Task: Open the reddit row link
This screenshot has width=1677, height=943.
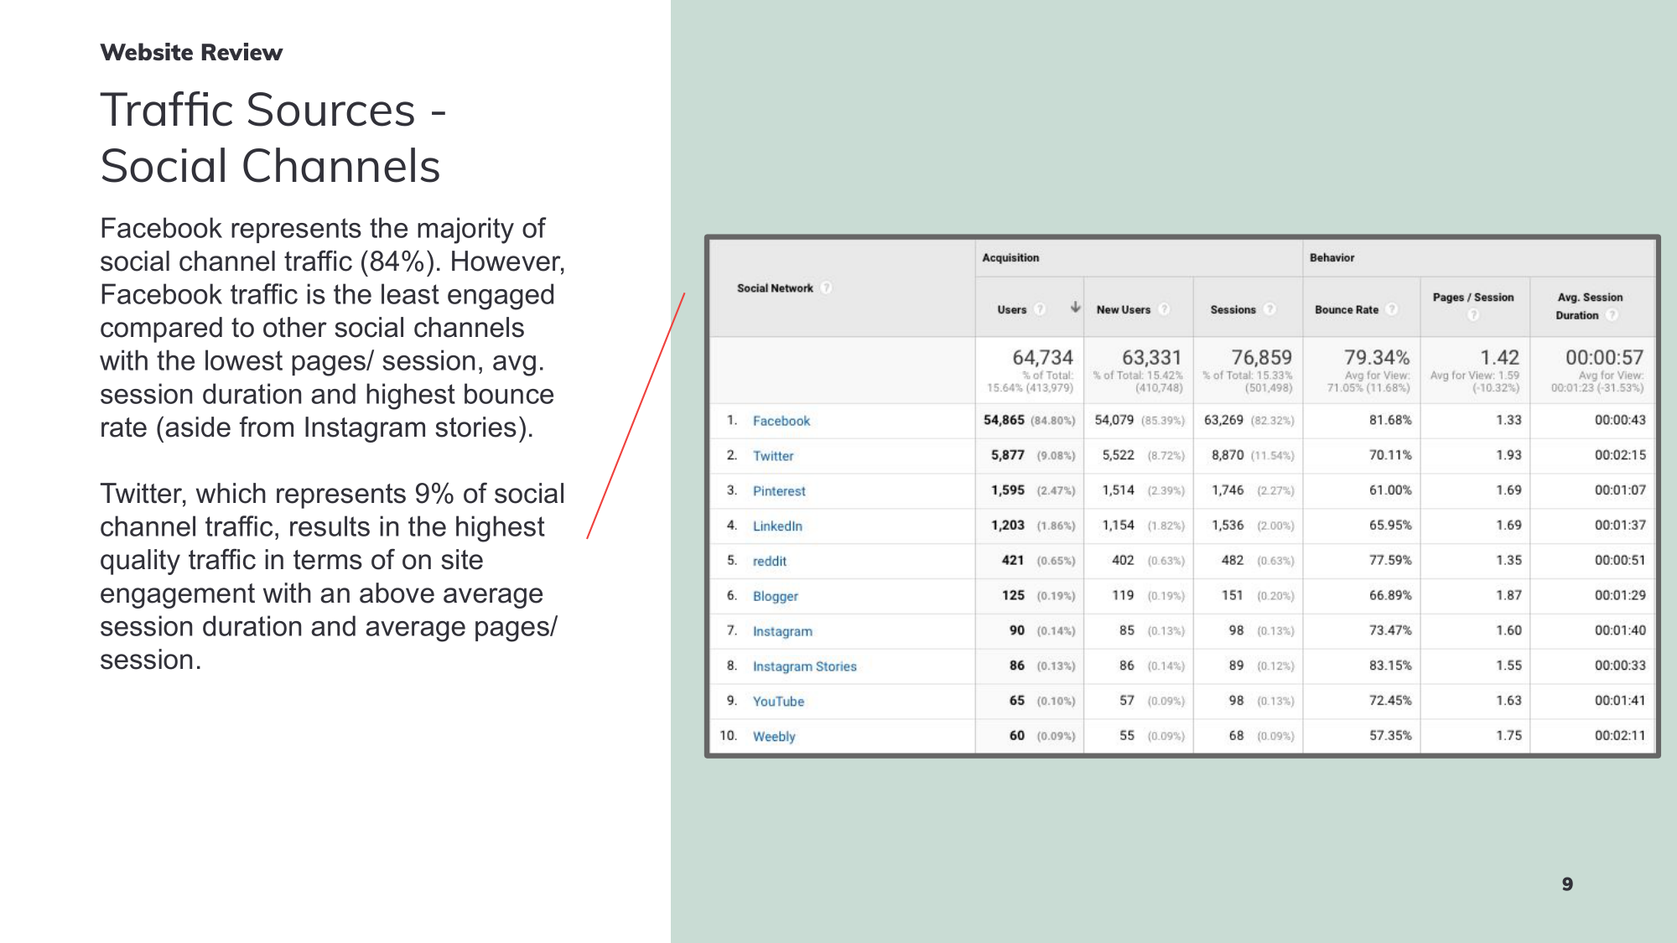Action: (x=769, y=562)
